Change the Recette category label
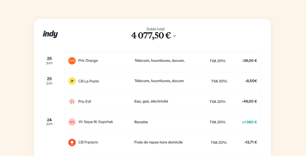Viewport: 306px width, 156px height. [x=141, y=122]
